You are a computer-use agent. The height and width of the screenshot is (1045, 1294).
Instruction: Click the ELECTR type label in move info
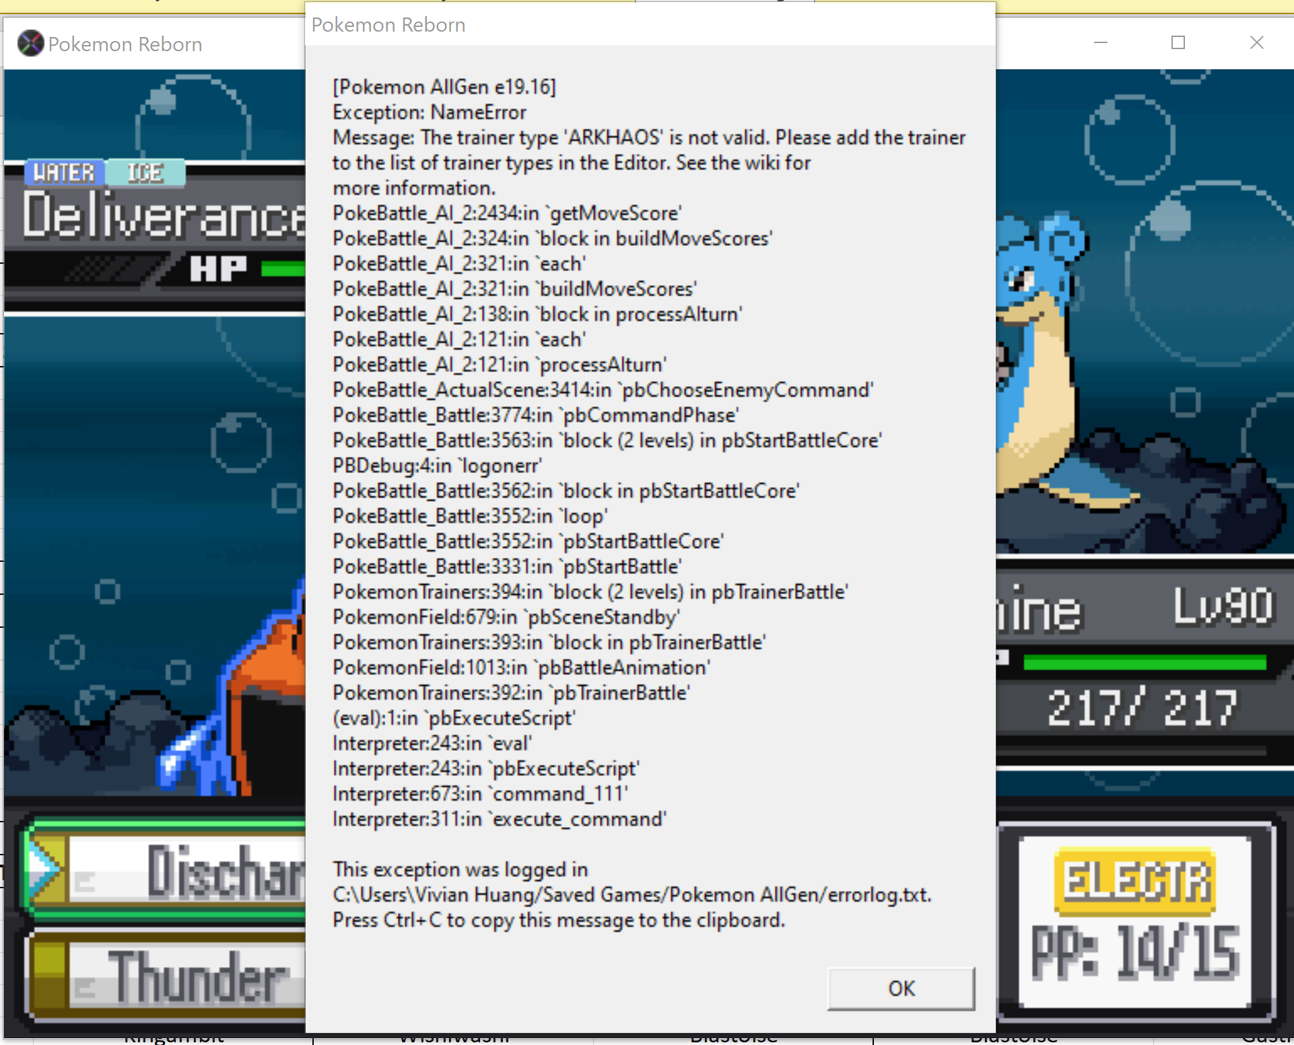point(1135,881)
